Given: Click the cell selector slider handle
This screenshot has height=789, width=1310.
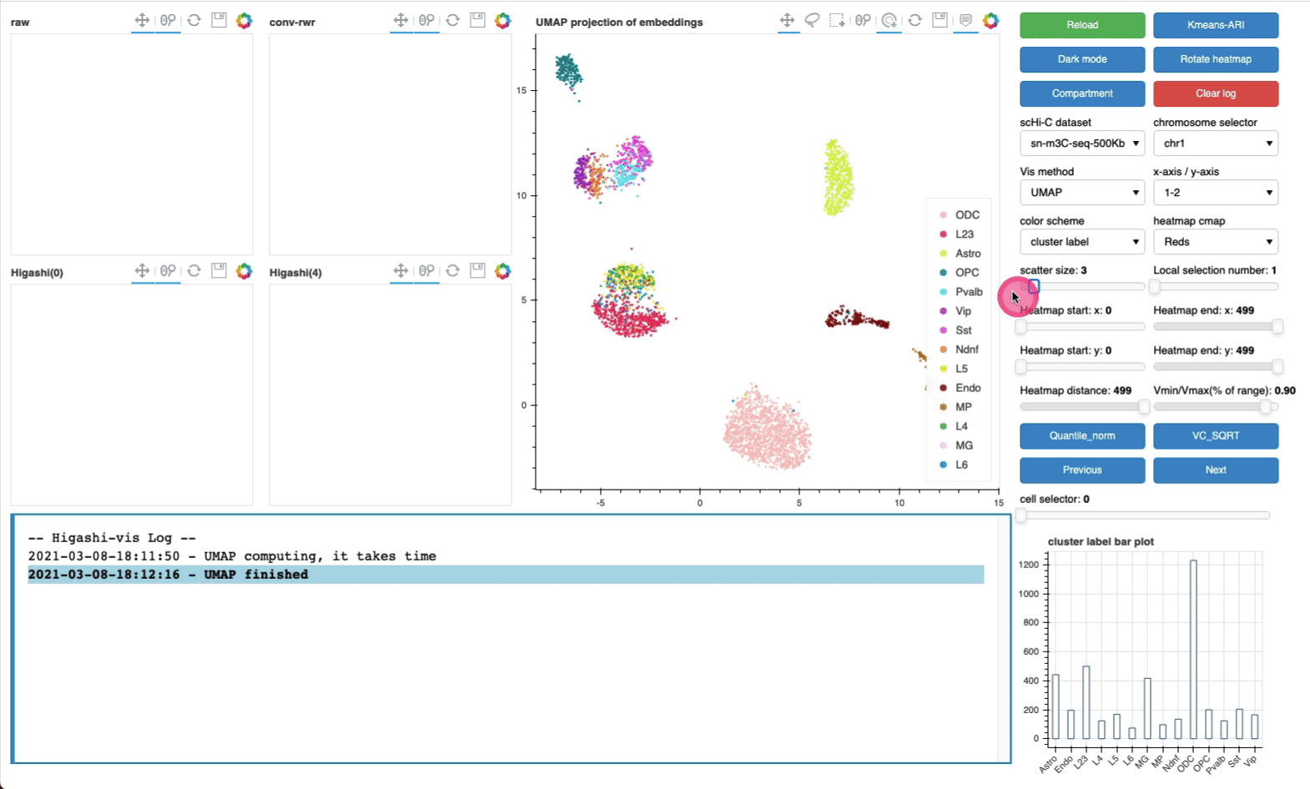Looking at the screenshot, I should pos(1021,515).
